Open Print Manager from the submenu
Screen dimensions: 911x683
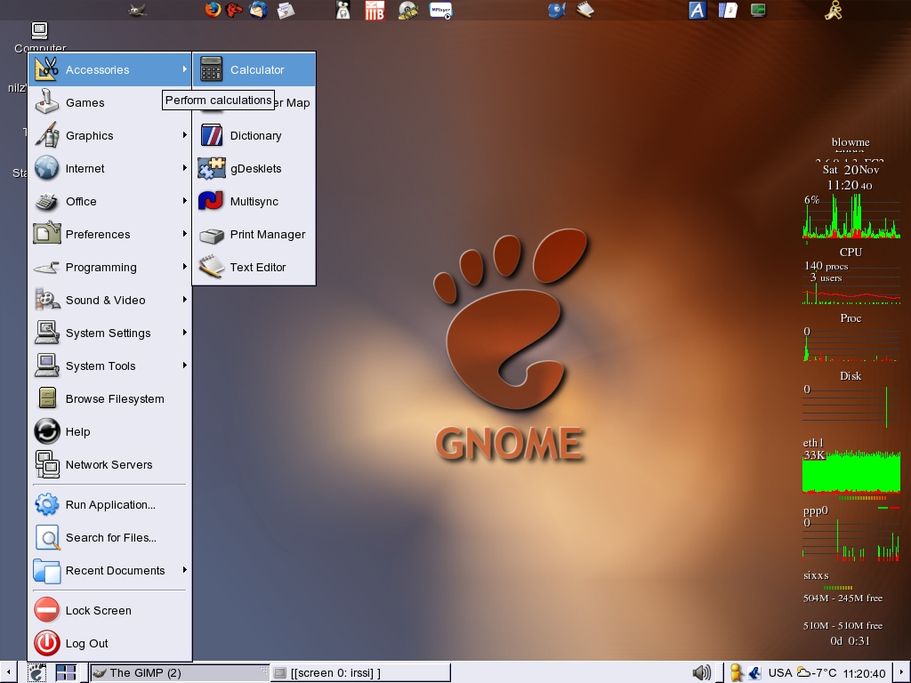254,234
